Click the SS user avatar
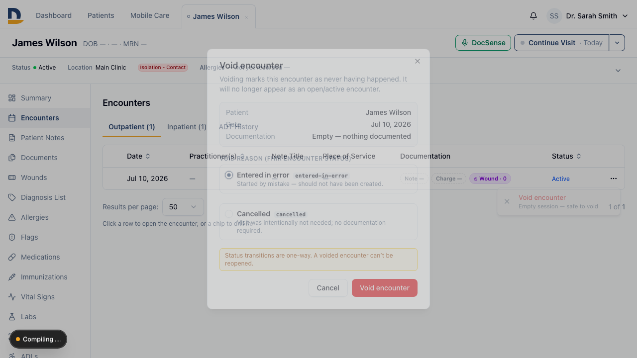The width and height of the screenshot is (637, 358). (554, 16)
